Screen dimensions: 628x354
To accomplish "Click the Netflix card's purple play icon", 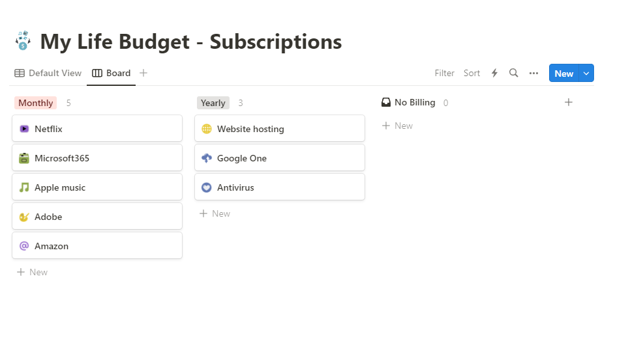I will [24, 129].
